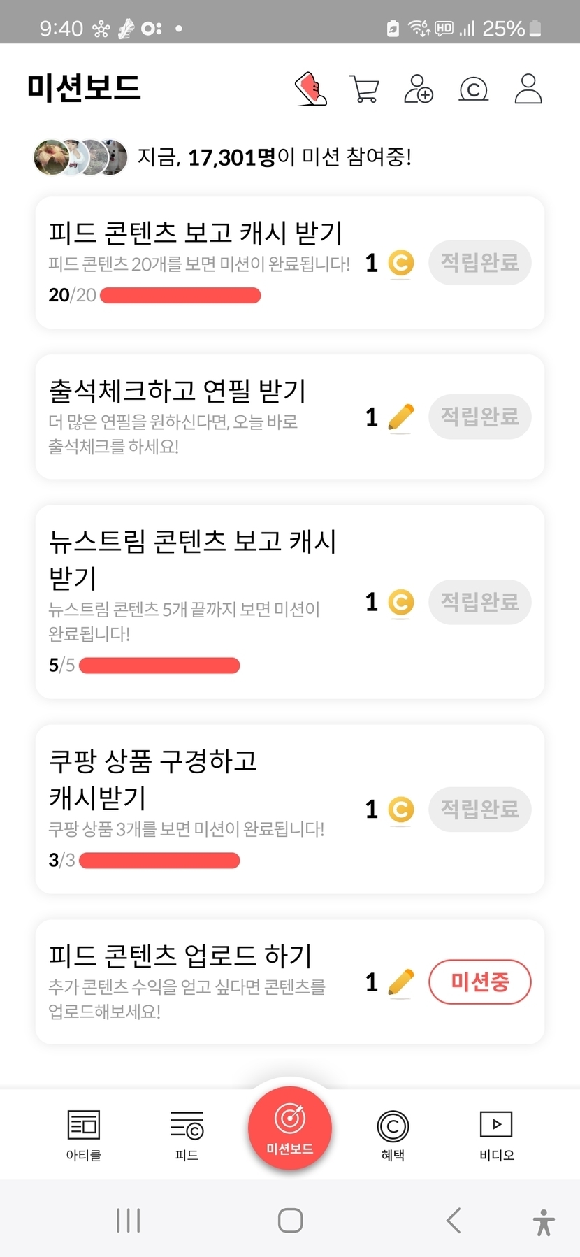This screenshot has width=580, height=1257.
Task: Switch to the 피드 tab
Action: pos(187,1134)
